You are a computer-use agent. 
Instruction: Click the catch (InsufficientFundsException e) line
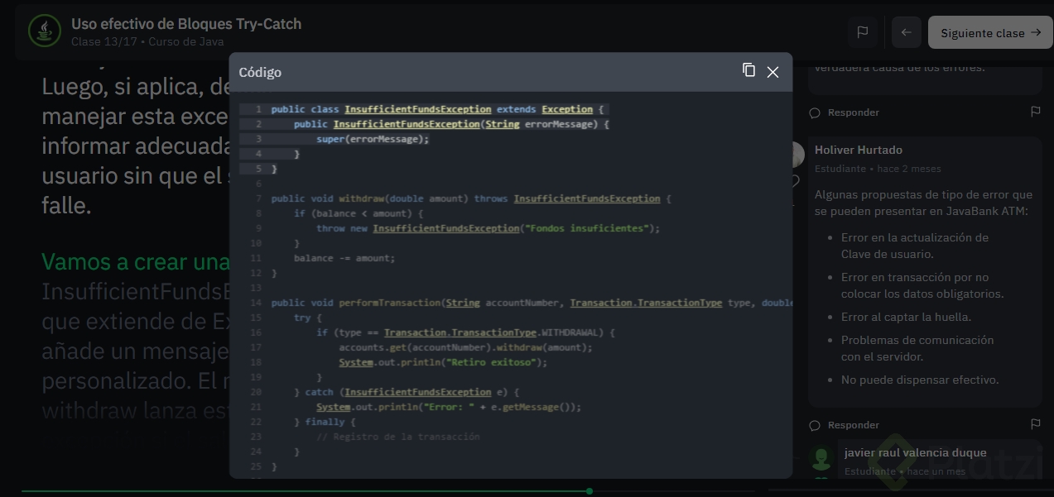(407, 392)
